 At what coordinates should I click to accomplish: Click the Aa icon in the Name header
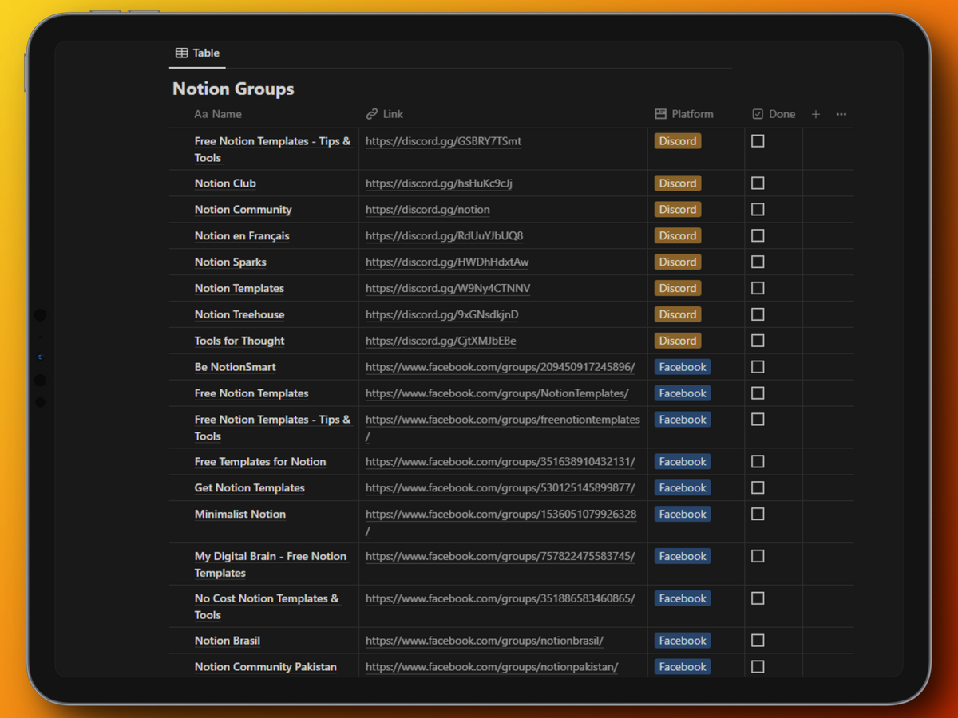point(200,114)
